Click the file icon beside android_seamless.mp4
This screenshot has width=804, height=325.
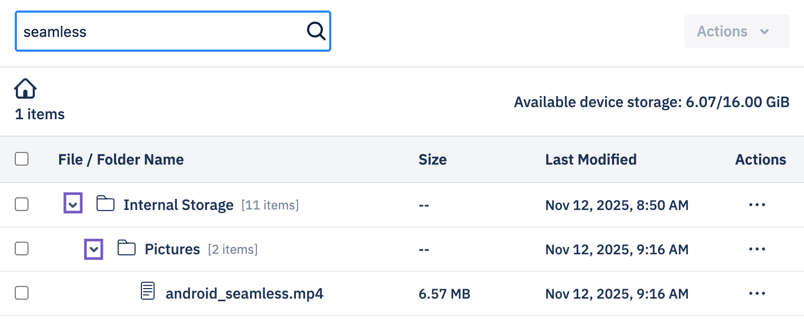click(148, 290)
